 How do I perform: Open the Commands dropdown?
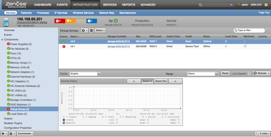[x=25, y=134]
